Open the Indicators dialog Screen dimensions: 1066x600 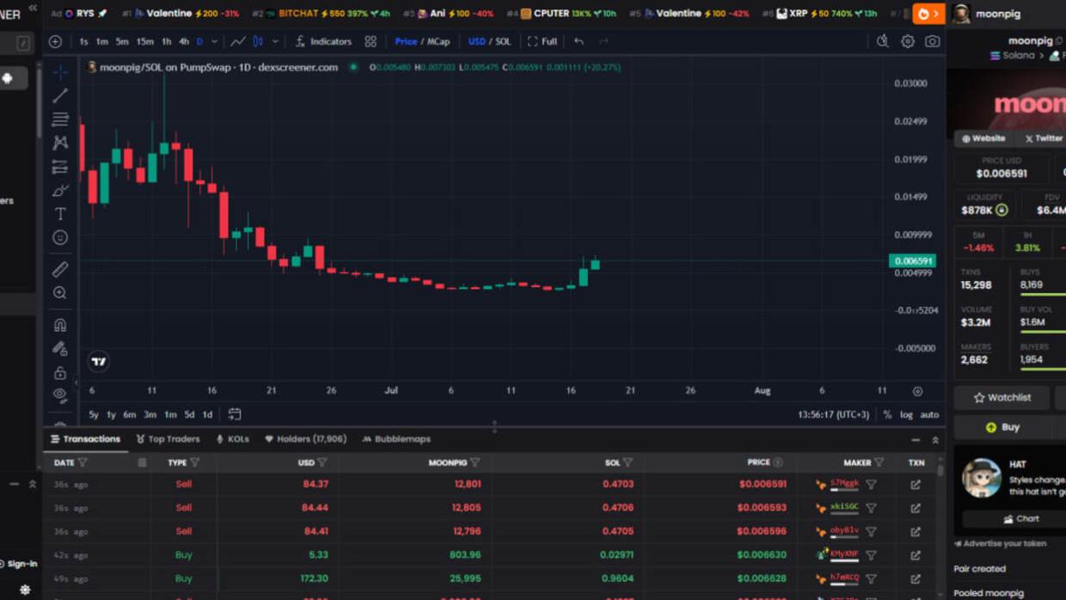pyautogui.click(x=323, y=41)
